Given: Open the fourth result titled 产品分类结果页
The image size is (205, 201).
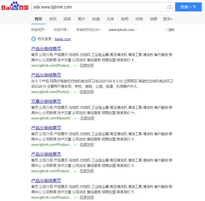Looking at the screenshot, I should pyautogui.click(x=46, y=128).
